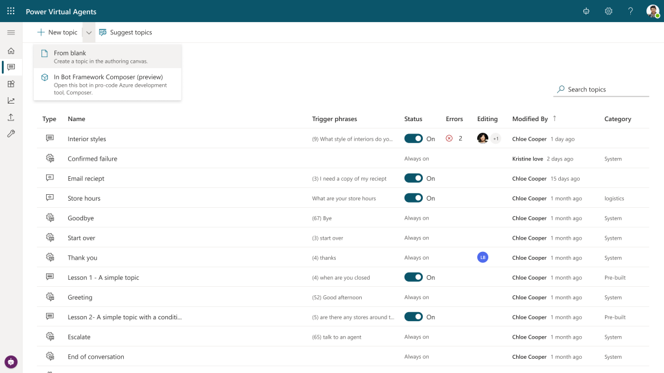The height and width of the screenshot is (373, 664).
Task: Click the Search topics input field
Action: point(606,89)
